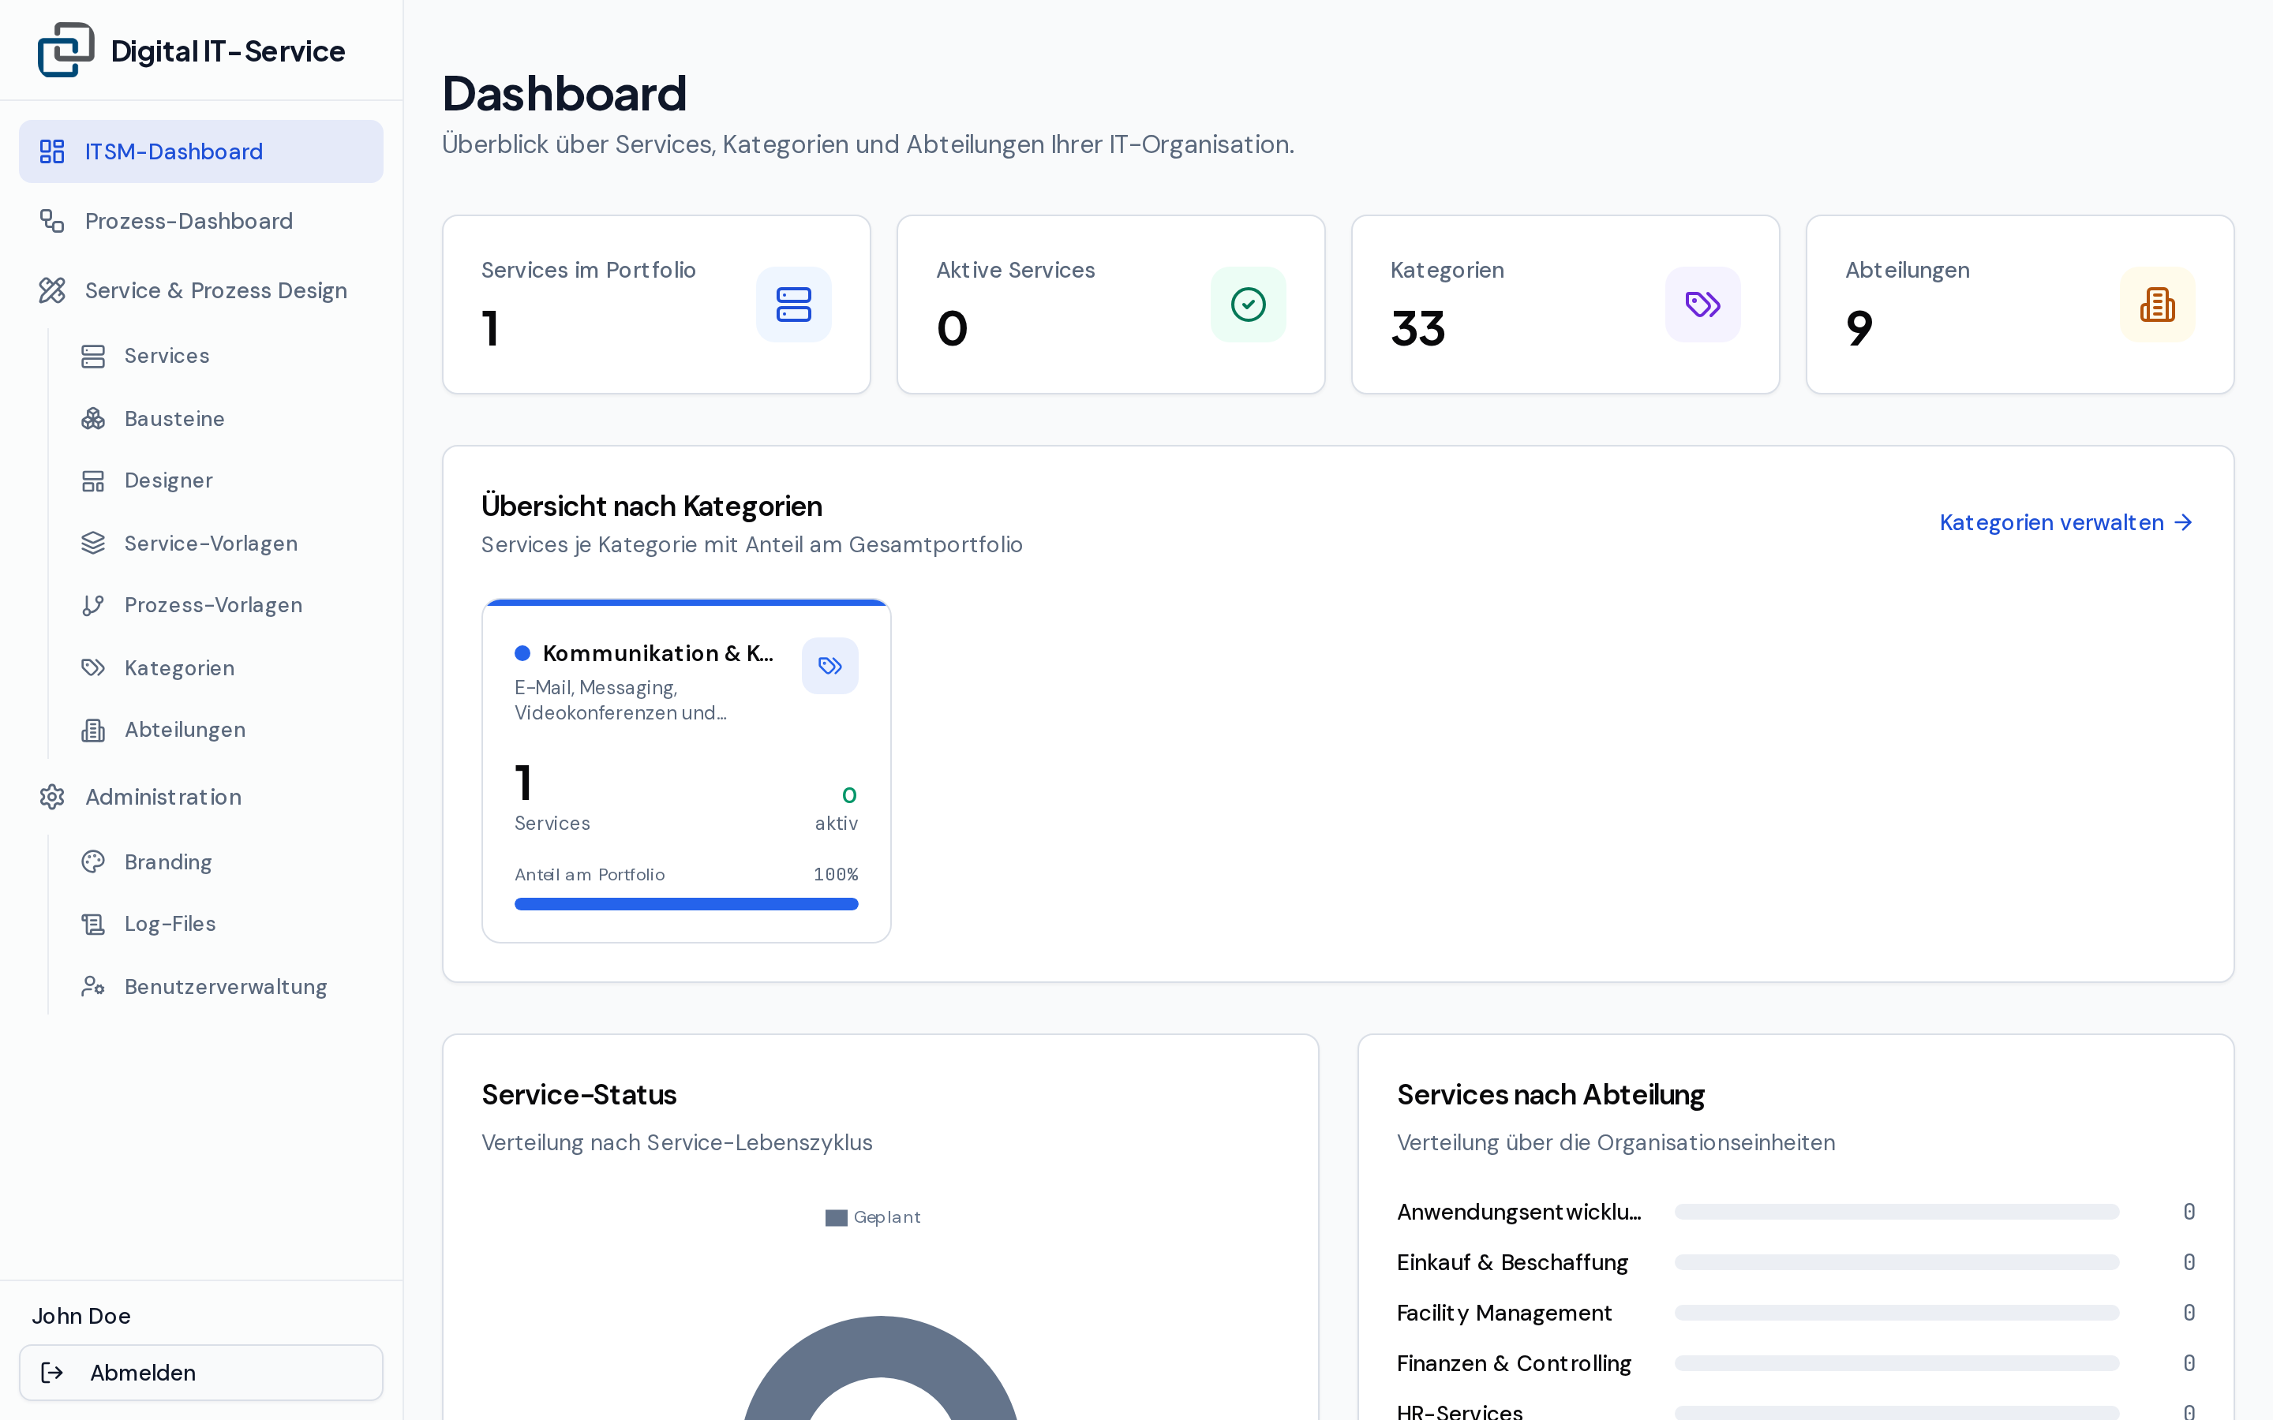Click the Facility Management row label
The width and height of the screenshot is (2273, 1420).
coord(1503,1312)
